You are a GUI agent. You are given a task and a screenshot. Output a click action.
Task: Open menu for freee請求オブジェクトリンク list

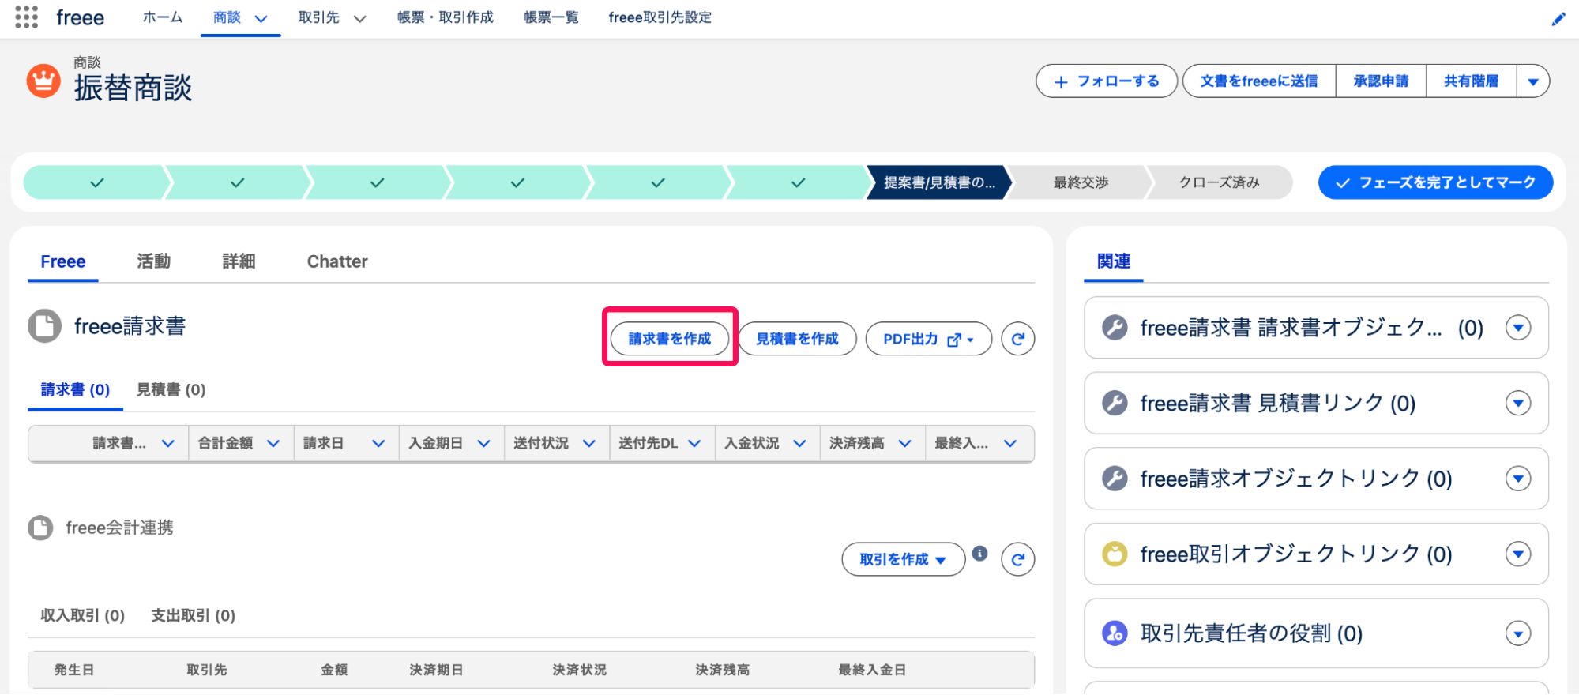coord(1518,478)
